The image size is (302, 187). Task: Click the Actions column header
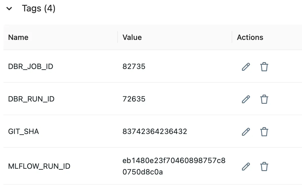click(250, 37)
